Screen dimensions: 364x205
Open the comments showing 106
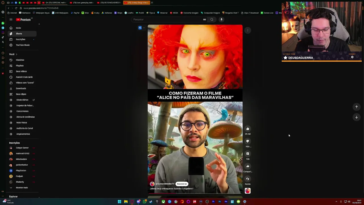click(x=248, y=154)
